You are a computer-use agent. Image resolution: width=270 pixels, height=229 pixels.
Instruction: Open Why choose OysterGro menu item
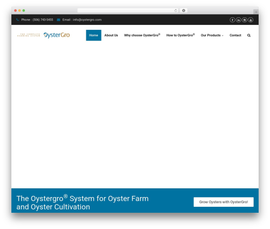142,35
